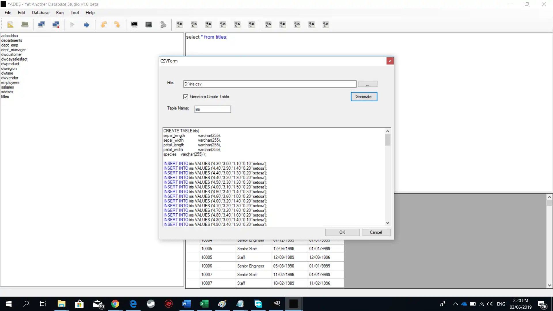Open the Database menu

point(41,13)
